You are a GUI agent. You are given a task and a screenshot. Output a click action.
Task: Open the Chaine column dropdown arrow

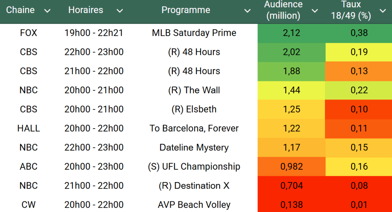tap(48, 11)
